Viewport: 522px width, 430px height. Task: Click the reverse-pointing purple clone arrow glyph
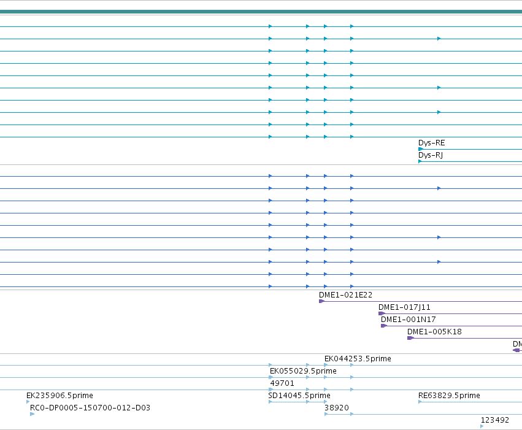pyautogui.click(x=516, y=350)
